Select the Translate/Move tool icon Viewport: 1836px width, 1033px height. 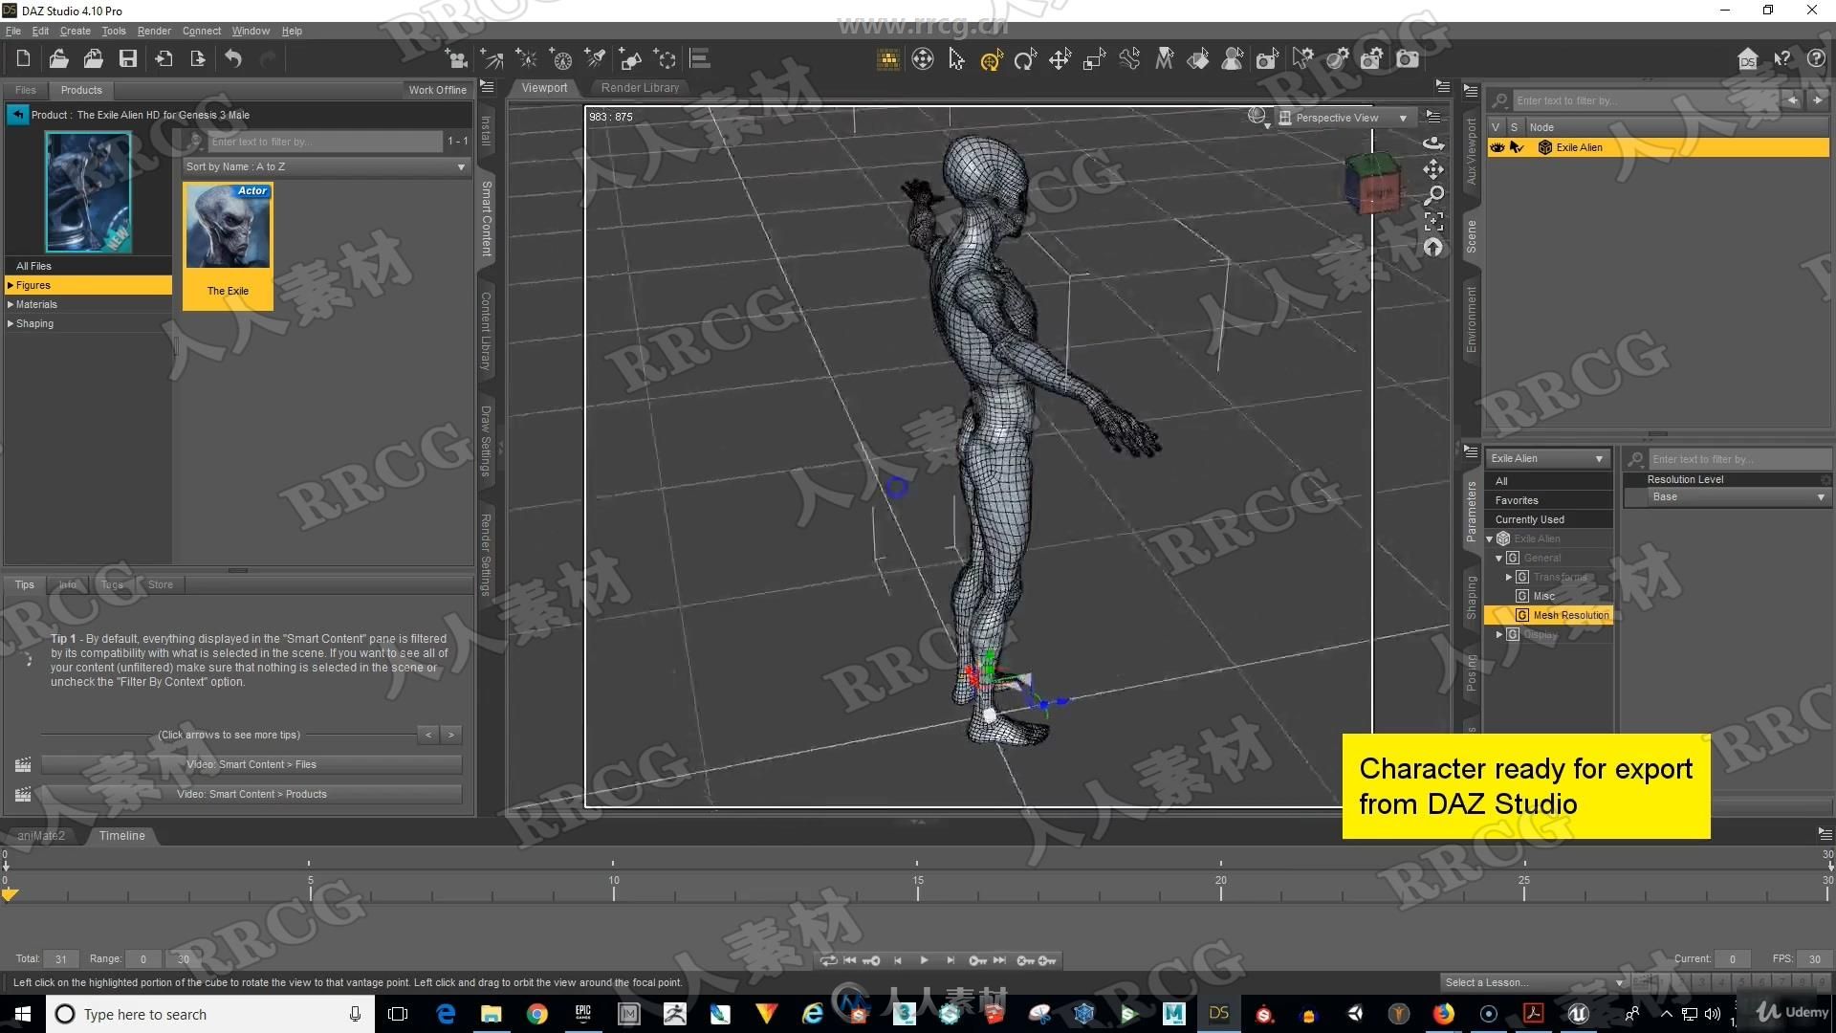[x=1060, y=58]
